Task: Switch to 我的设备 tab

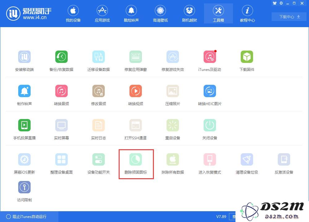Action: point(73,13)
